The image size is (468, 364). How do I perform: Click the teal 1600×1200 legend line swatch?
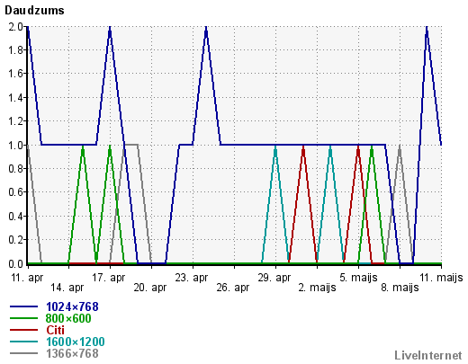coord(23,342)
